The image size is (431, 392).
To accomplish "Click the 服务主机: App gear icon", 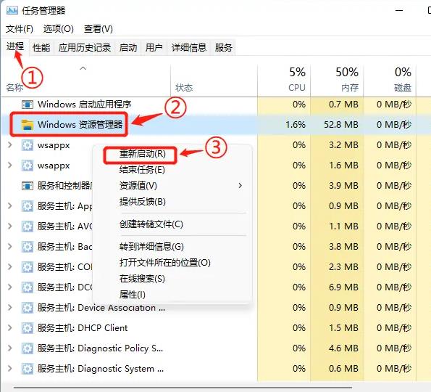I will [x=28, y=206].
